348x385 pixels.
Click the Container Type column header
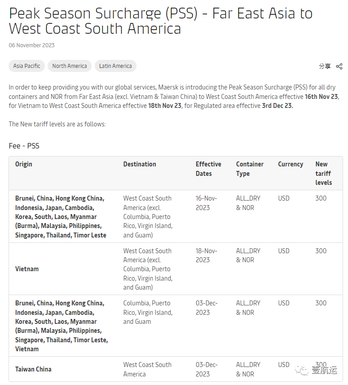coord(250,169)
